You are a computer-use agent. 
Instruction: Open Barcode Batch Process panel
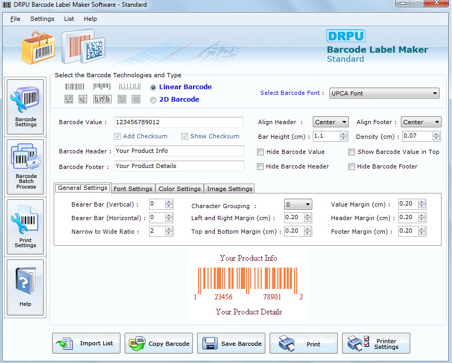26,167
